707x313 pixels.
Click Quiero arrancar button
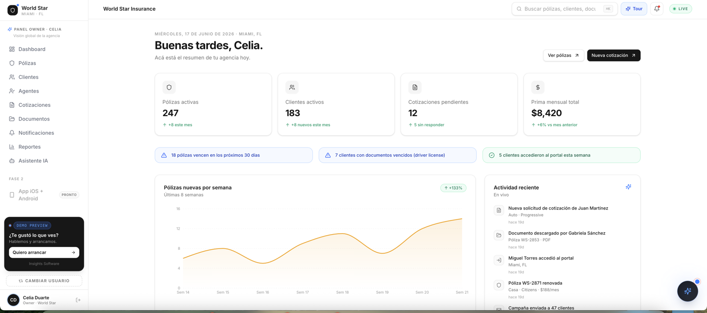tap(44, 252)
